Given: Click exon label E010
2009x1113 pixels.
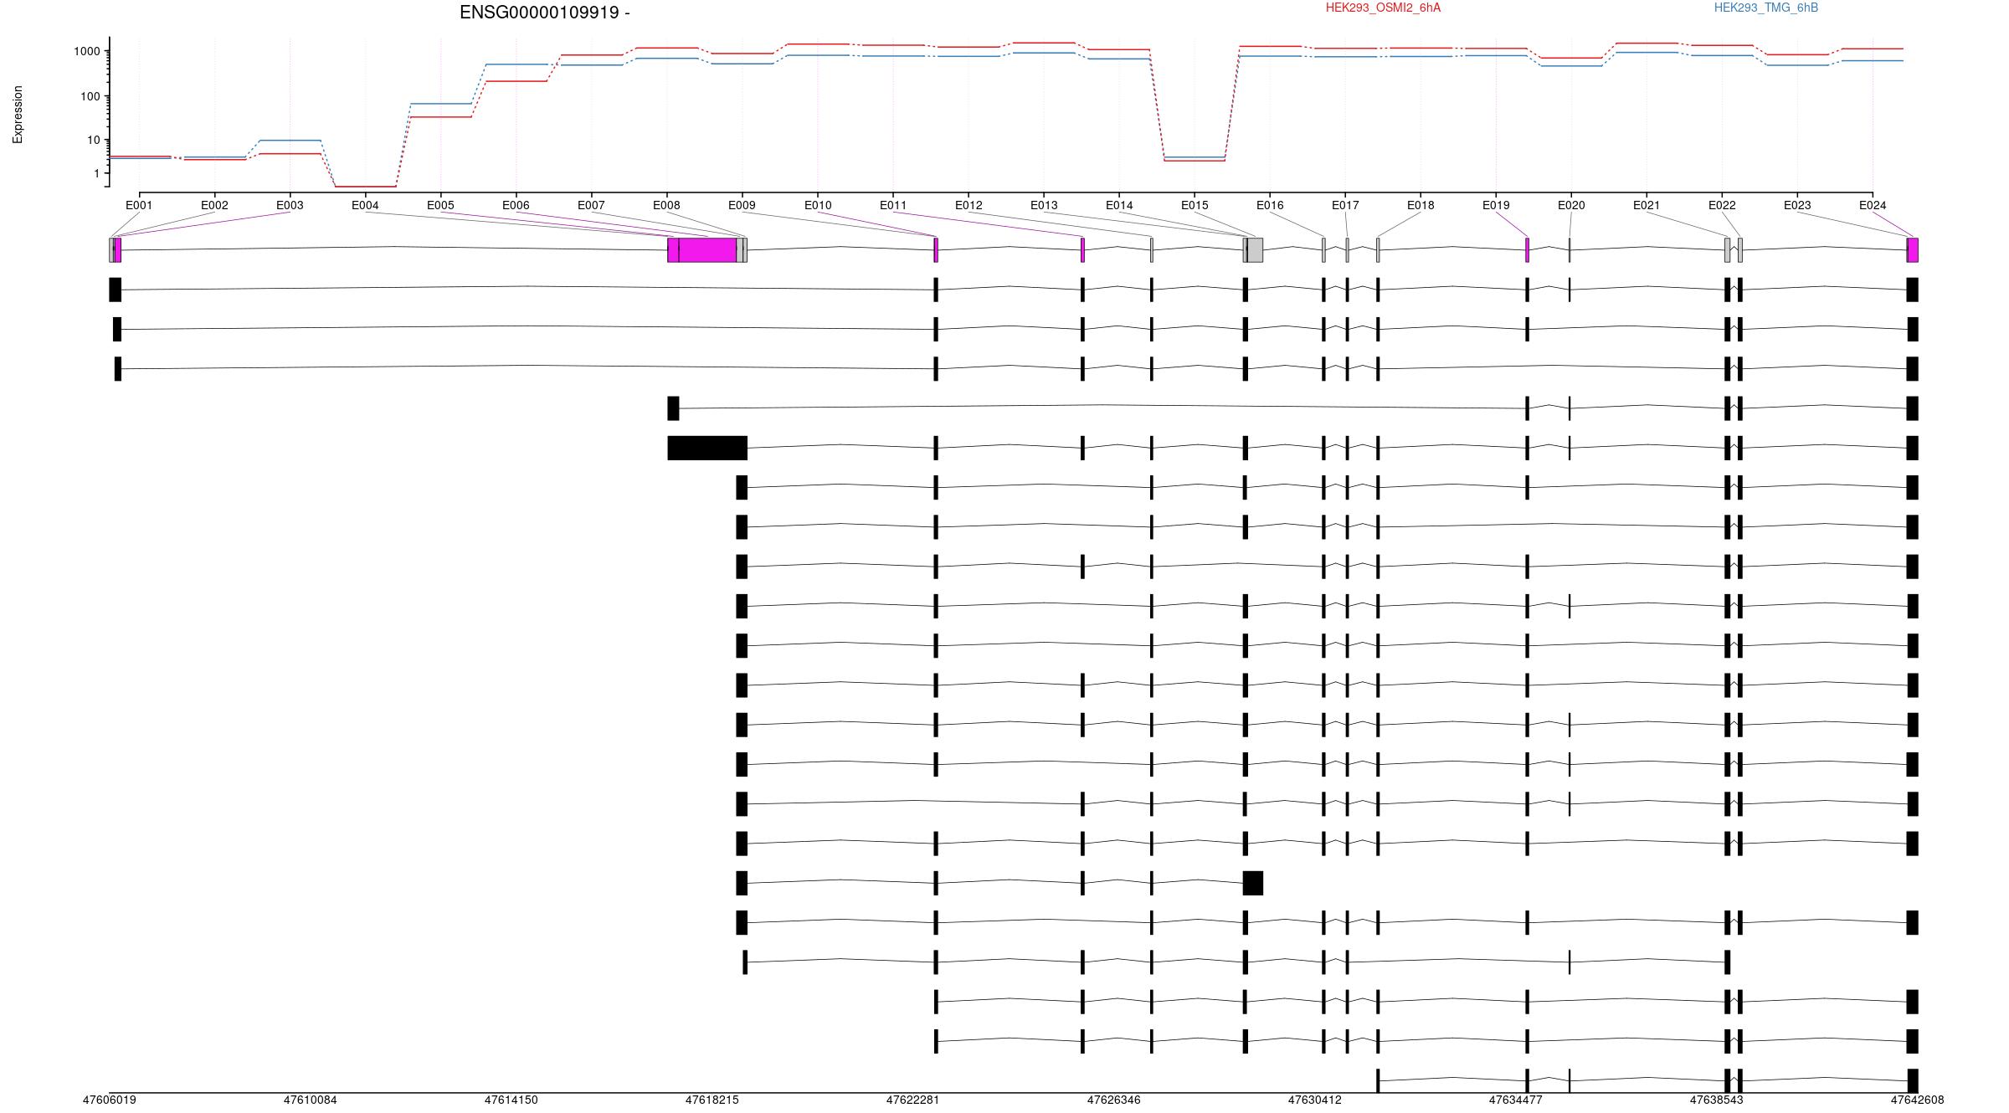Looking at the screenshot, I should point(818,205).
